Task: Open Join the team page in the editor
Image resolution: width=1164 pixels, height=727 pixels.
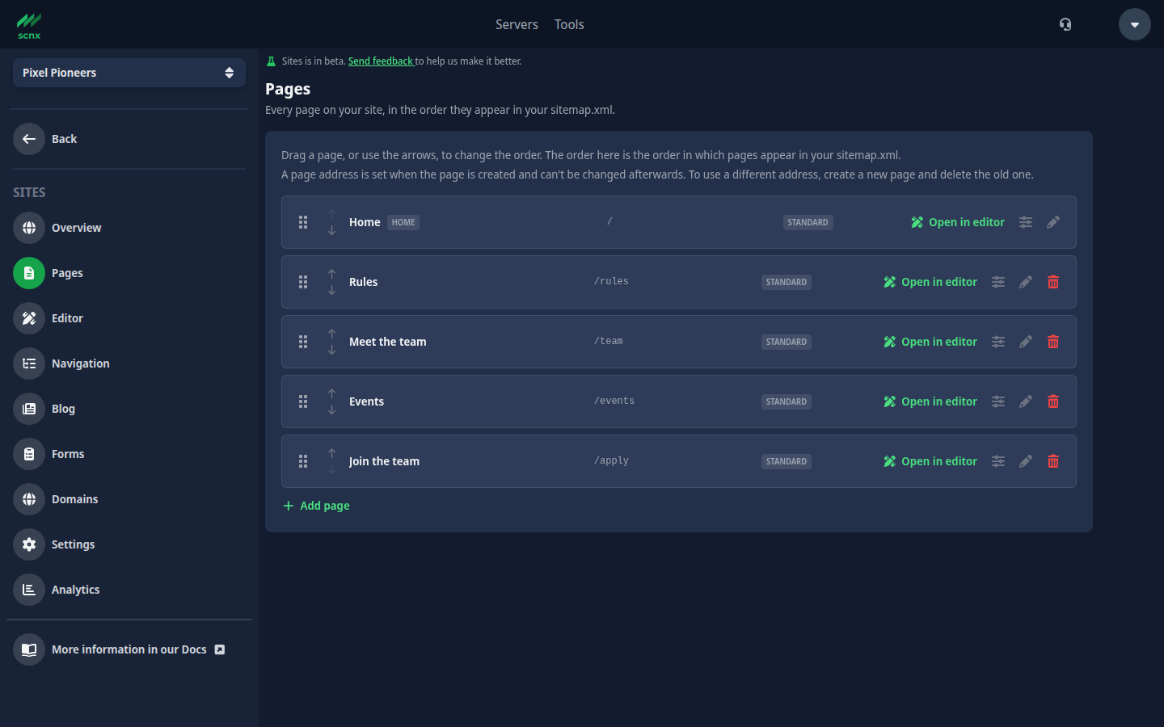Action: pos(930,461)
